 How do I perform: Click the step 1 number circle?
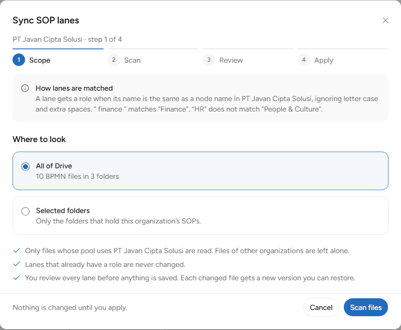point(19,60)
